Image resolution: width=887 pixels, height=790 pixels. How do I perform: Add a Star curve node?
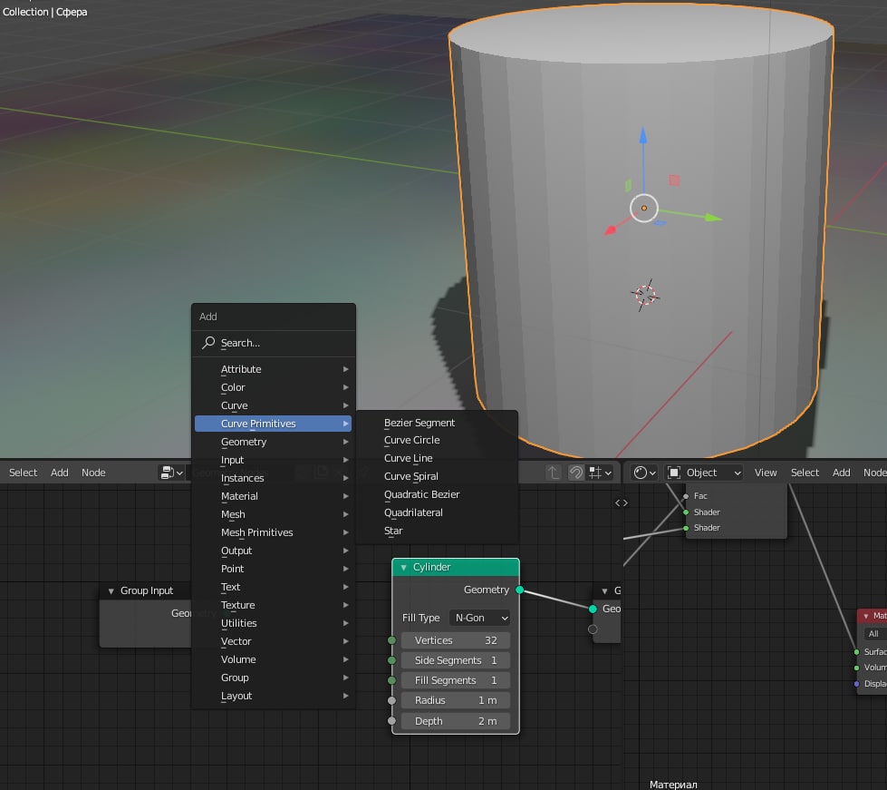pos(437,531)
